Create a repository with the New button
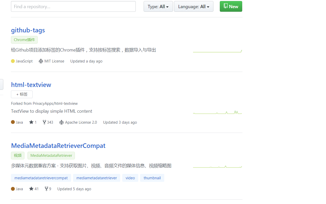Viewport: 326px width, 204px height. (x=231, y=6)
